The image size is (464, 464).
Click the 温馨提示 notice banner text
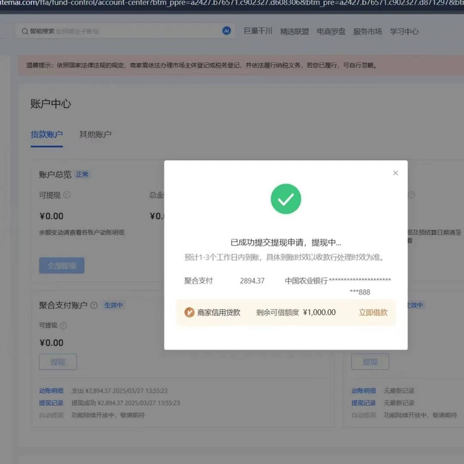(202, 65)
